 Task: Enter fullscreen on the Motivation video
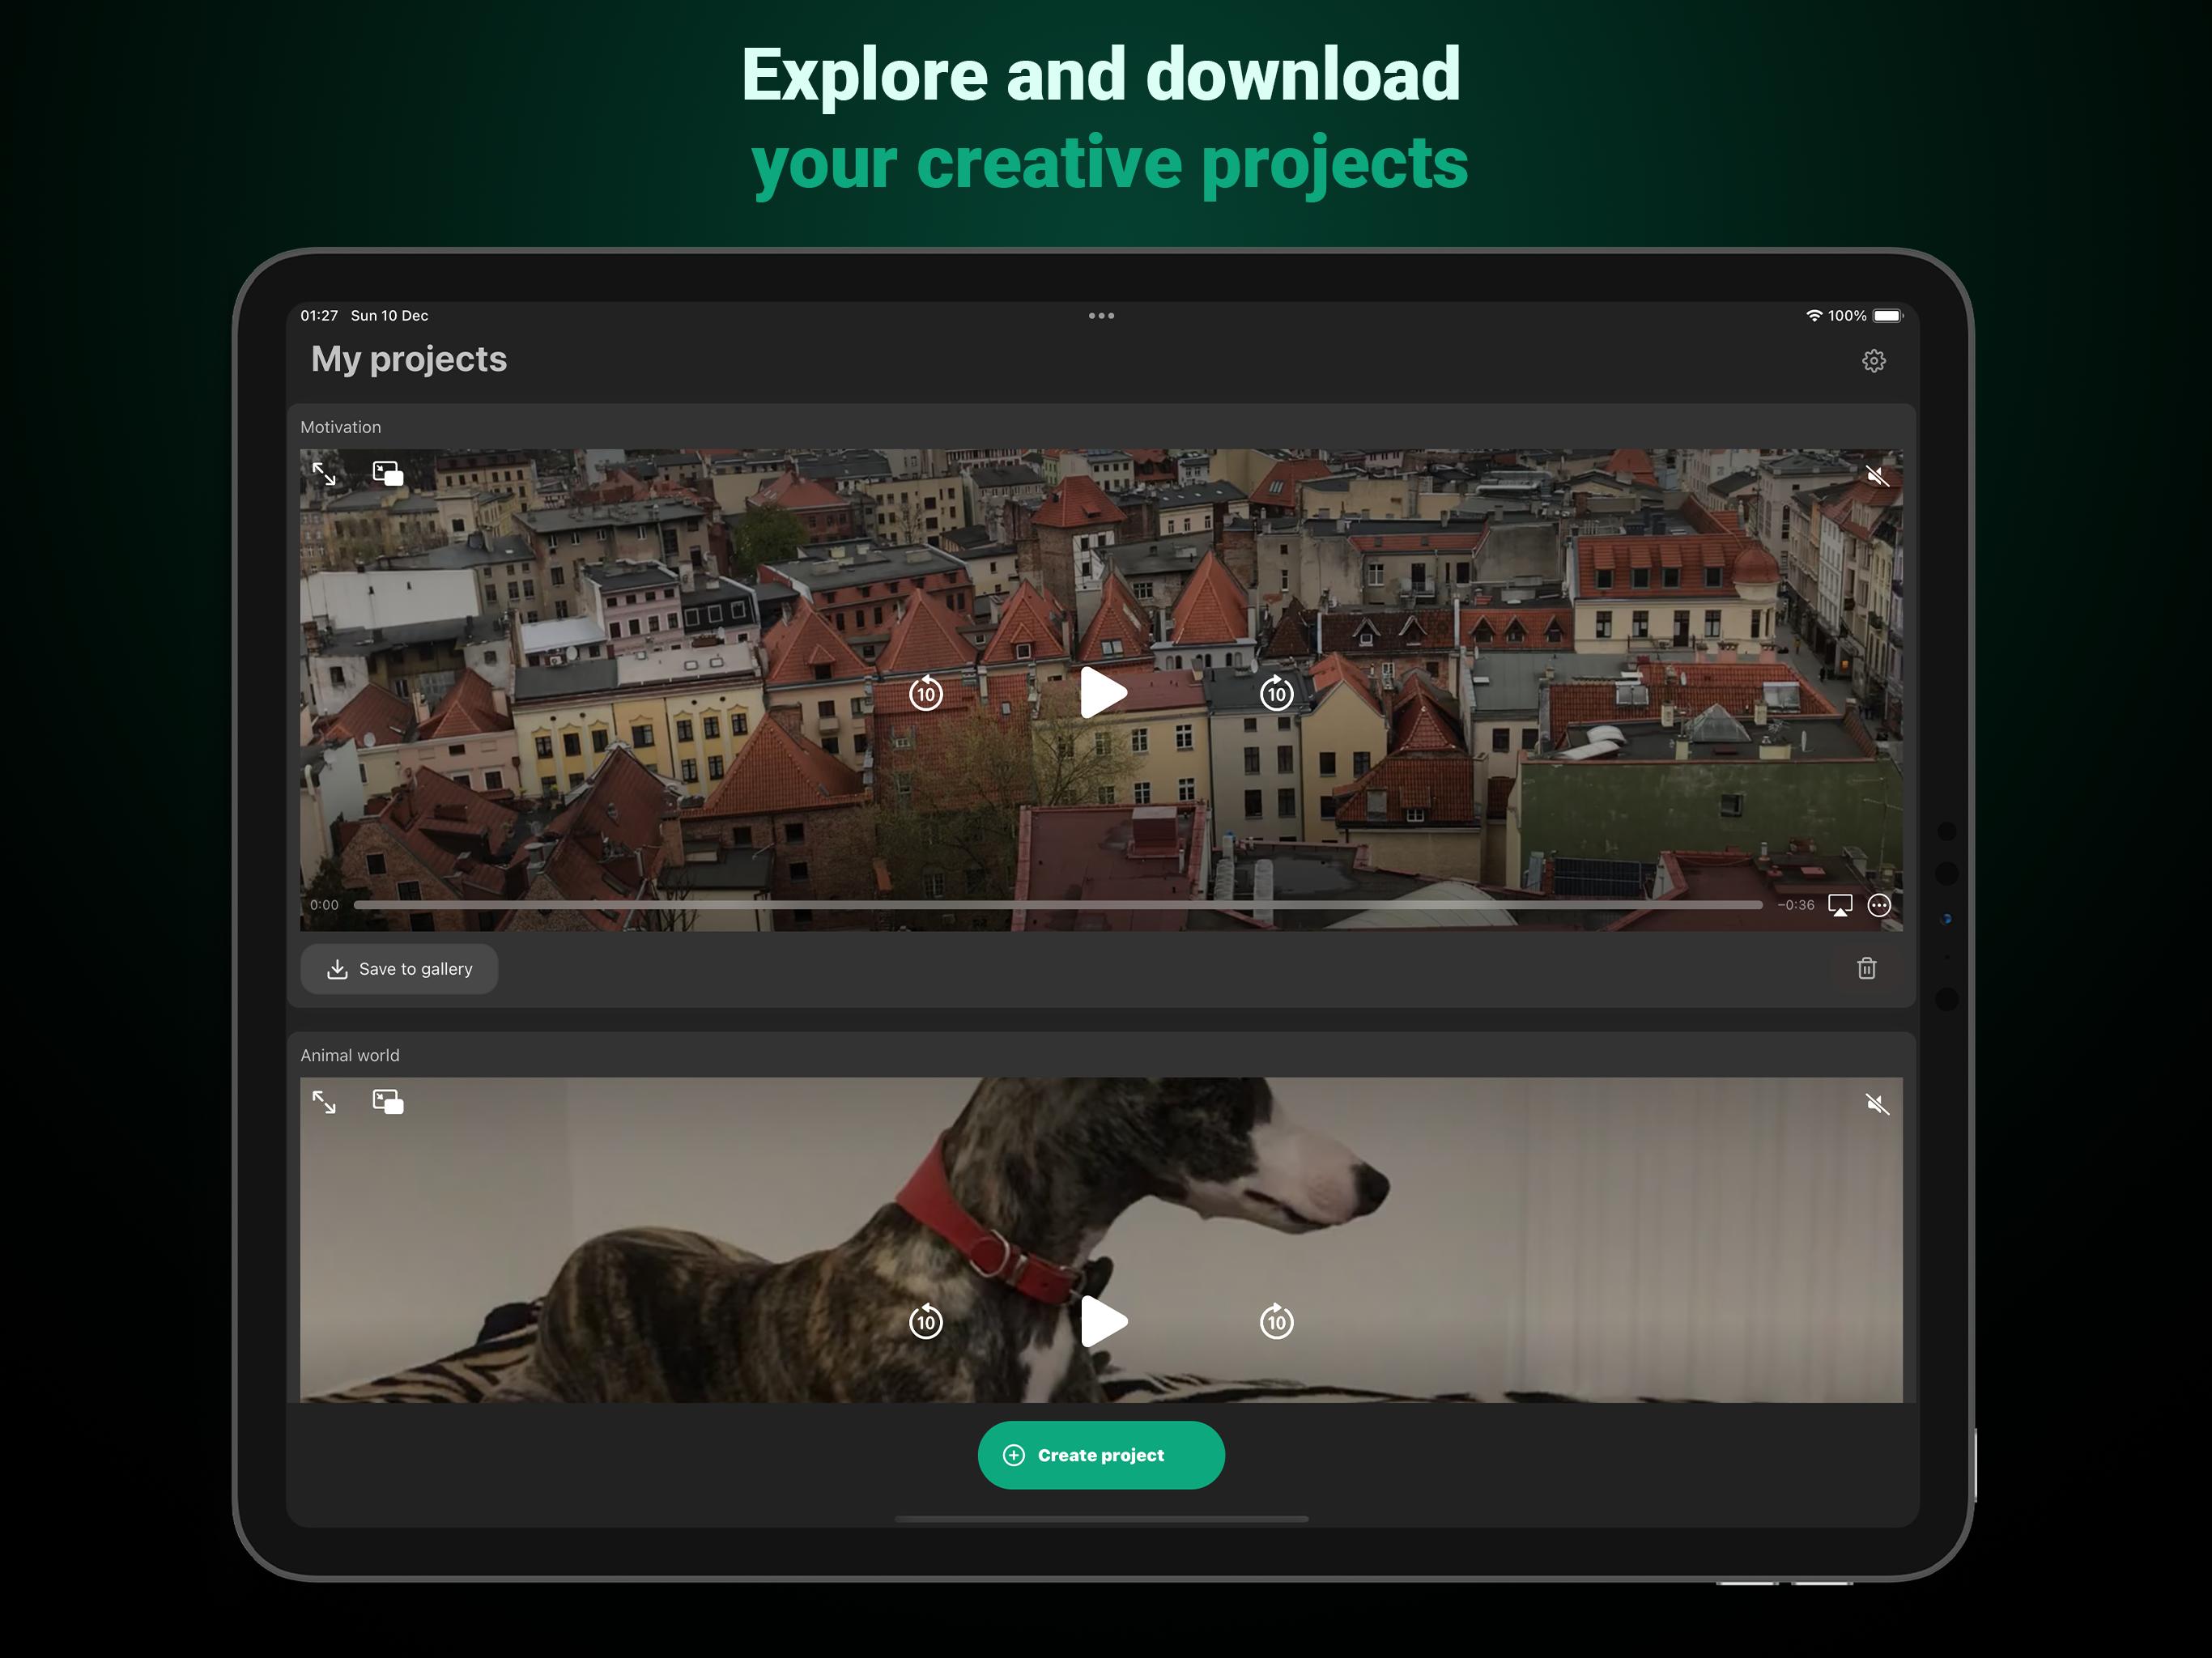coord(324,473)
